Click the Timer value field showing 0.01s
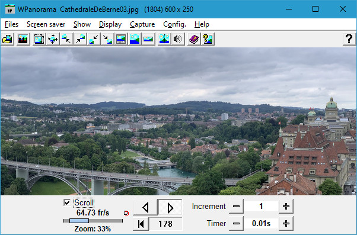 point(261,223)
